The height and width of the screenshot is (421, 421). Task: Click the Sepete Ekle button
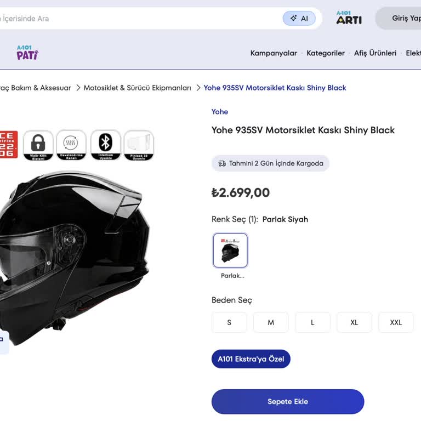[x=288, y=402]
